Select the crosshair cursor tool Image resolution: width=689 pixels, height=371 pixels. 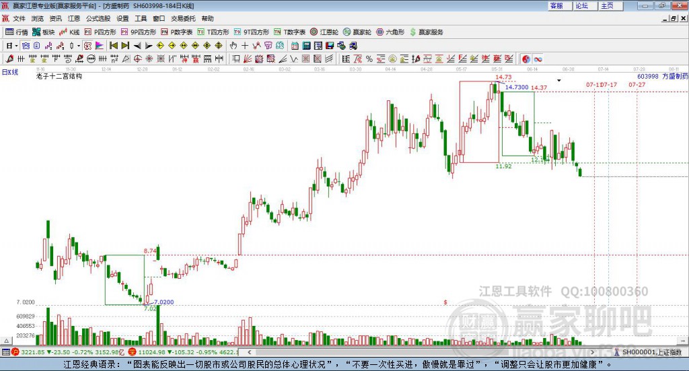(x=245, y=46)
